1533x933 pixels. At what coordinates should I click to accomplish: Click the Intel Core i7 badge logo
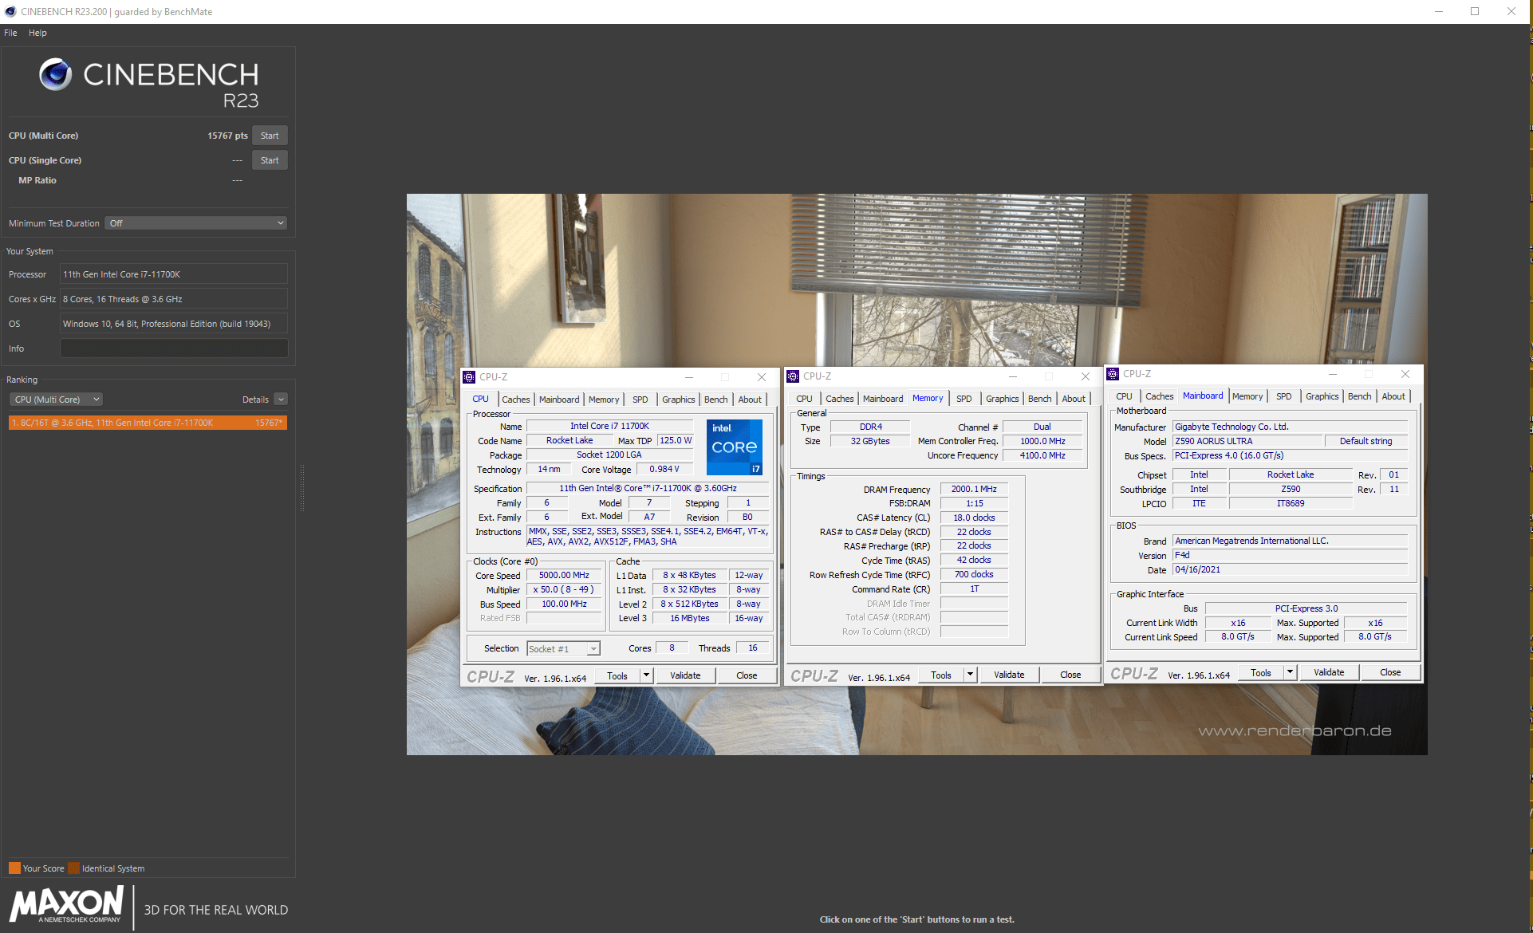click(x=735, y=447)
